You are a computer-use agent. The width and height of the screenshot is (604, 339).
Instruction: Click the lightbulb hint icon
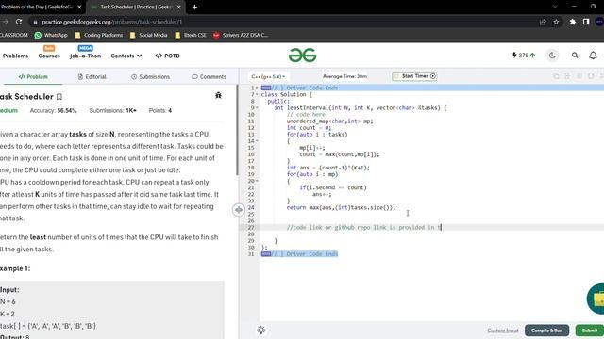(261, 330)
